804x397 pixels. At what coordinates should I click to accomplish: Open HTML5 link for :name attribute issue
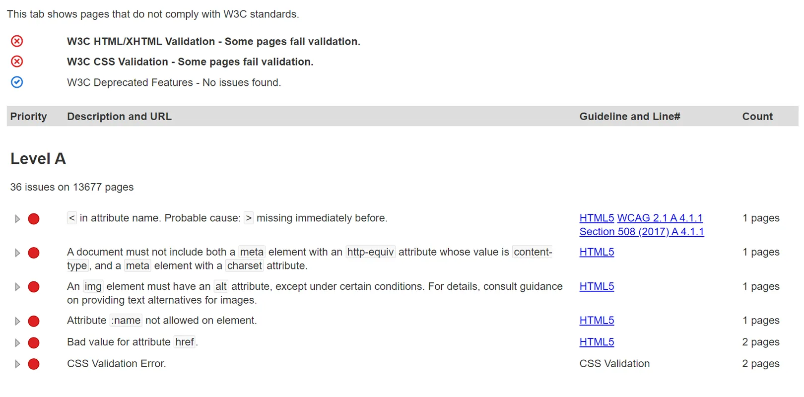click(597, 321)
